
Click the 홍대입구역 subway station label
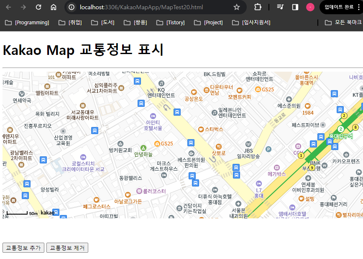[x=341, y=136]
